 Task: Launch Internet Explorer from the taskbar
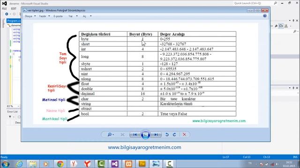pyautogui.click(x=19, y=164)
